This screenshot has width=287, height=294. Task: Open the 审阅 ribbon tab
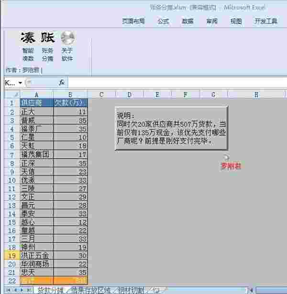point(212,21)
